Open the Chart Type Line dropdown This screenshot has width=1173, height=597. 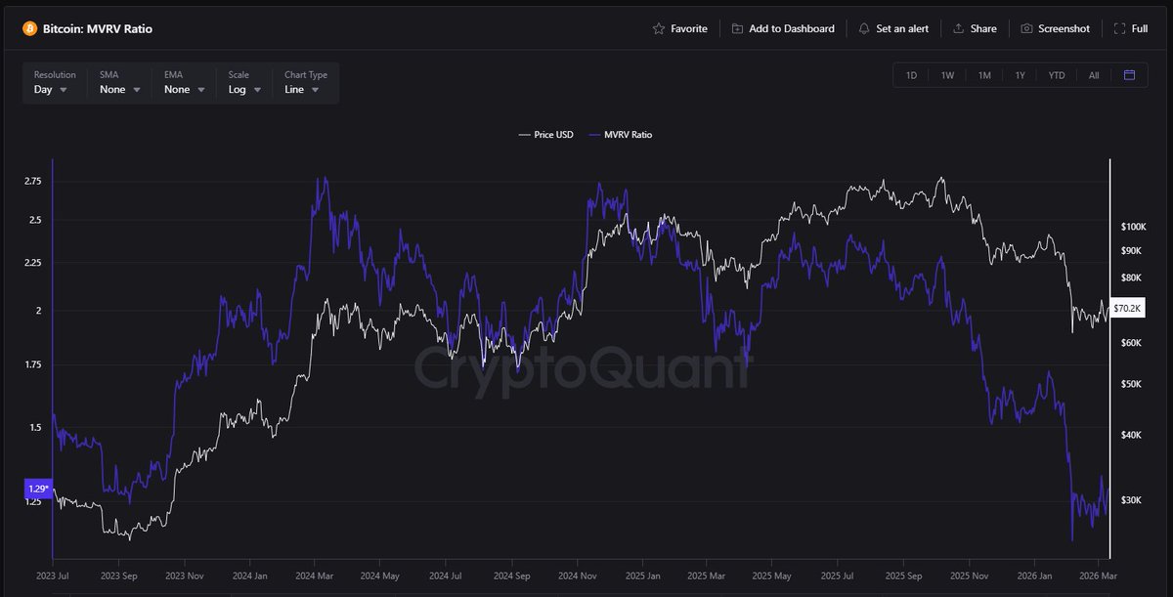(307, 83)
